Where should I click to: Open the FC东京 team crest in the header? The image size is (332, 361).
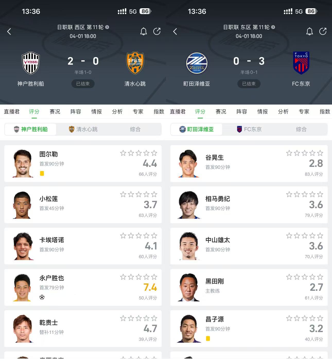click(x=301, y=63)
